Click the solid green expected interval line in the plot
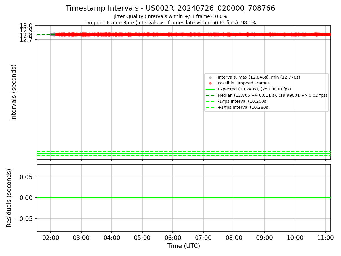 184,153
